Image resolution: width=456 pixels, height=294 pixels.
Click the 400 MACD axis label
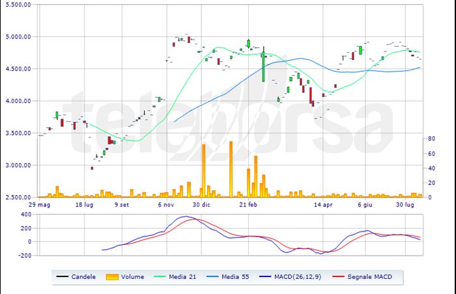[x=26, y=214]
